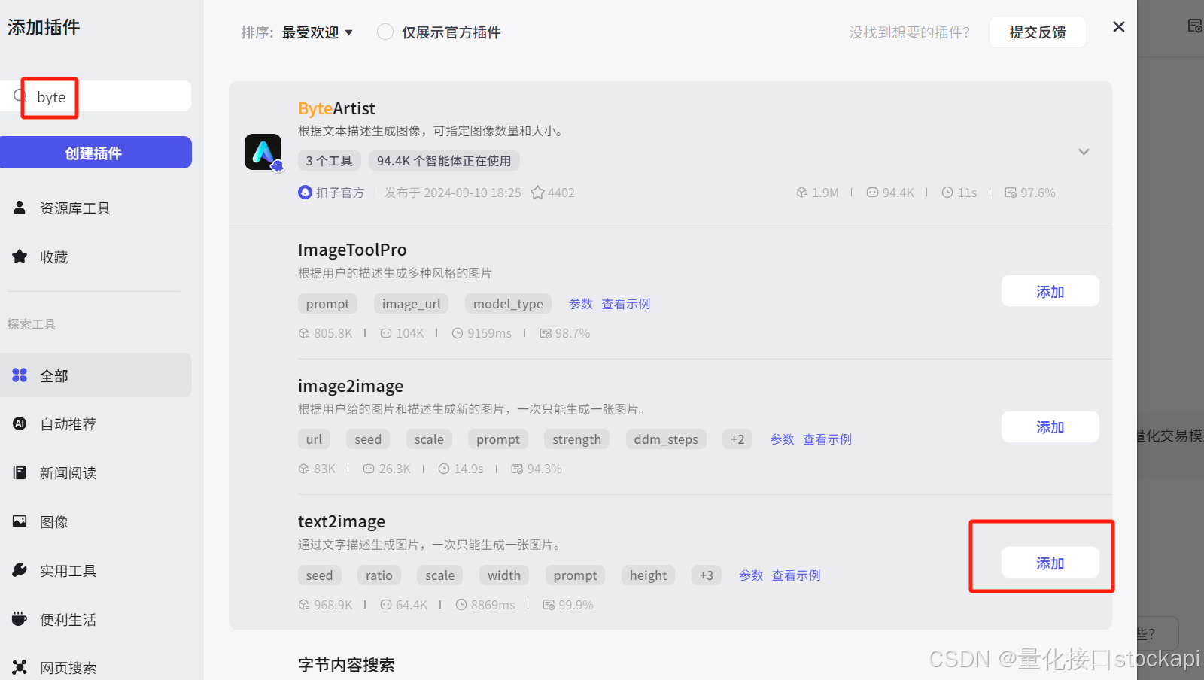The height and width of the screenshot is (680, 1204).
Task: Click the 网页搜索 network icon
Action: 20,667
